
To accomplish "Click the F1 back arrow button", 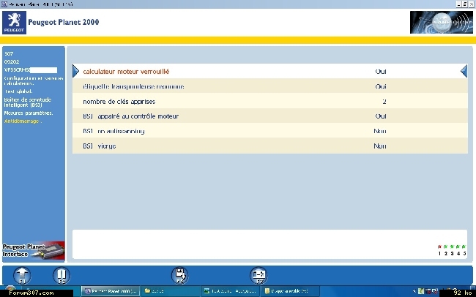I will coord(22,276).
